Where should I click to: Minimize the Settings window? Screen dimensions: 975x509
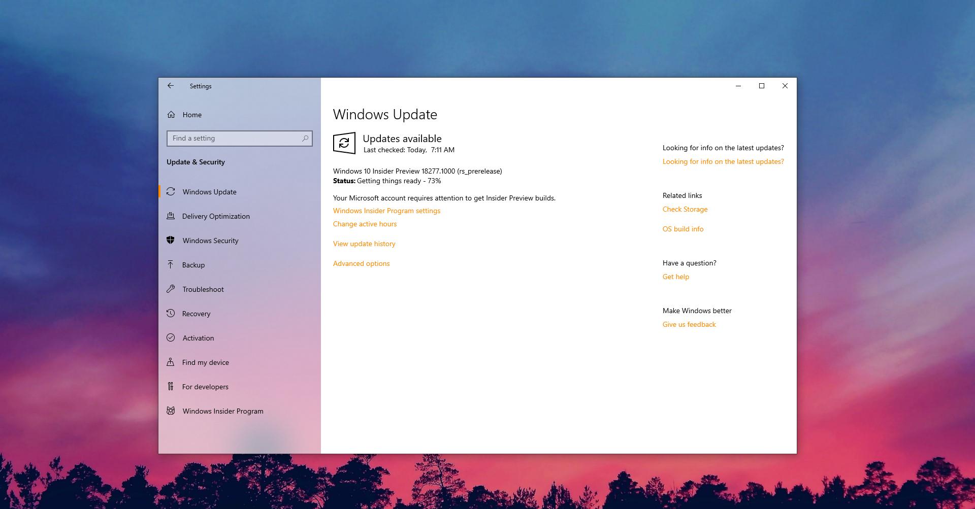pyautogui.click(x=738, y=86)
